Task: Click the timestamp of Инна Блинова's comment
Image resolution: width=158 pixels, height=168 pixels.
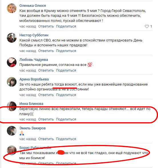Action: [x=28, y=119]
